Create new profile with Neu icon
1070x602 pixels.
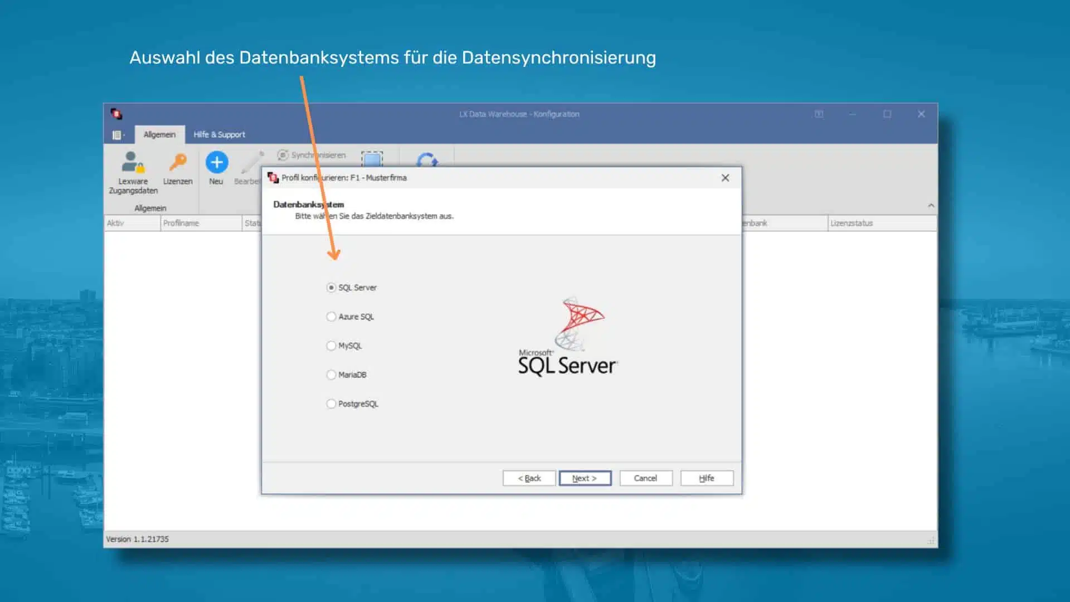(x=216, y=163)
